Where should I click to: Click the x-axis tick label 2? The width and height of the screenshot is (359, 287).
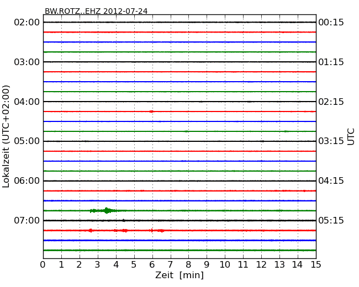[x=79, y=265]
